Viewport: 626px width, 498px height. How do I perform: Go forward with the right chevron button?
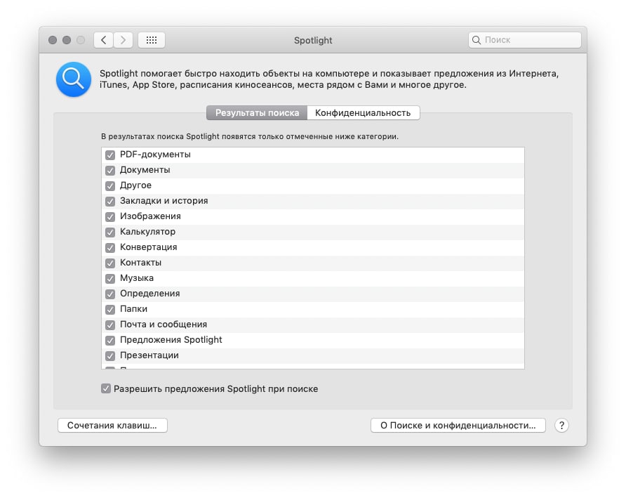(x=123, y=40)
